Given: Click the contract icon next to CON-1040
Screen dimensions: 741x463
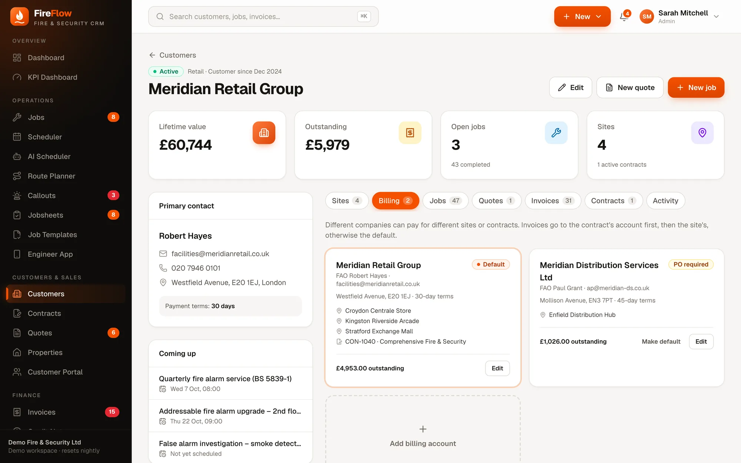Looking at the screenshot, I should [x=339, y=342].
